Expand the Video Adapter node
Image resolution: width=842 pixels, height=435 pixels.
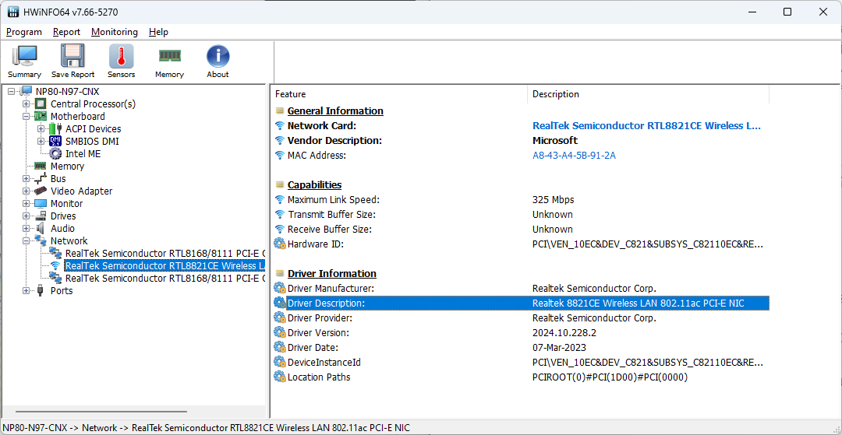point(27,191)
